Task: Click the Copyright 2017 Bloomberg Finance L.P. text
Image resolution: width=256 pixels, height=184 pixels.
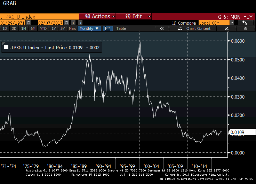Action: [x=197, y=175]
